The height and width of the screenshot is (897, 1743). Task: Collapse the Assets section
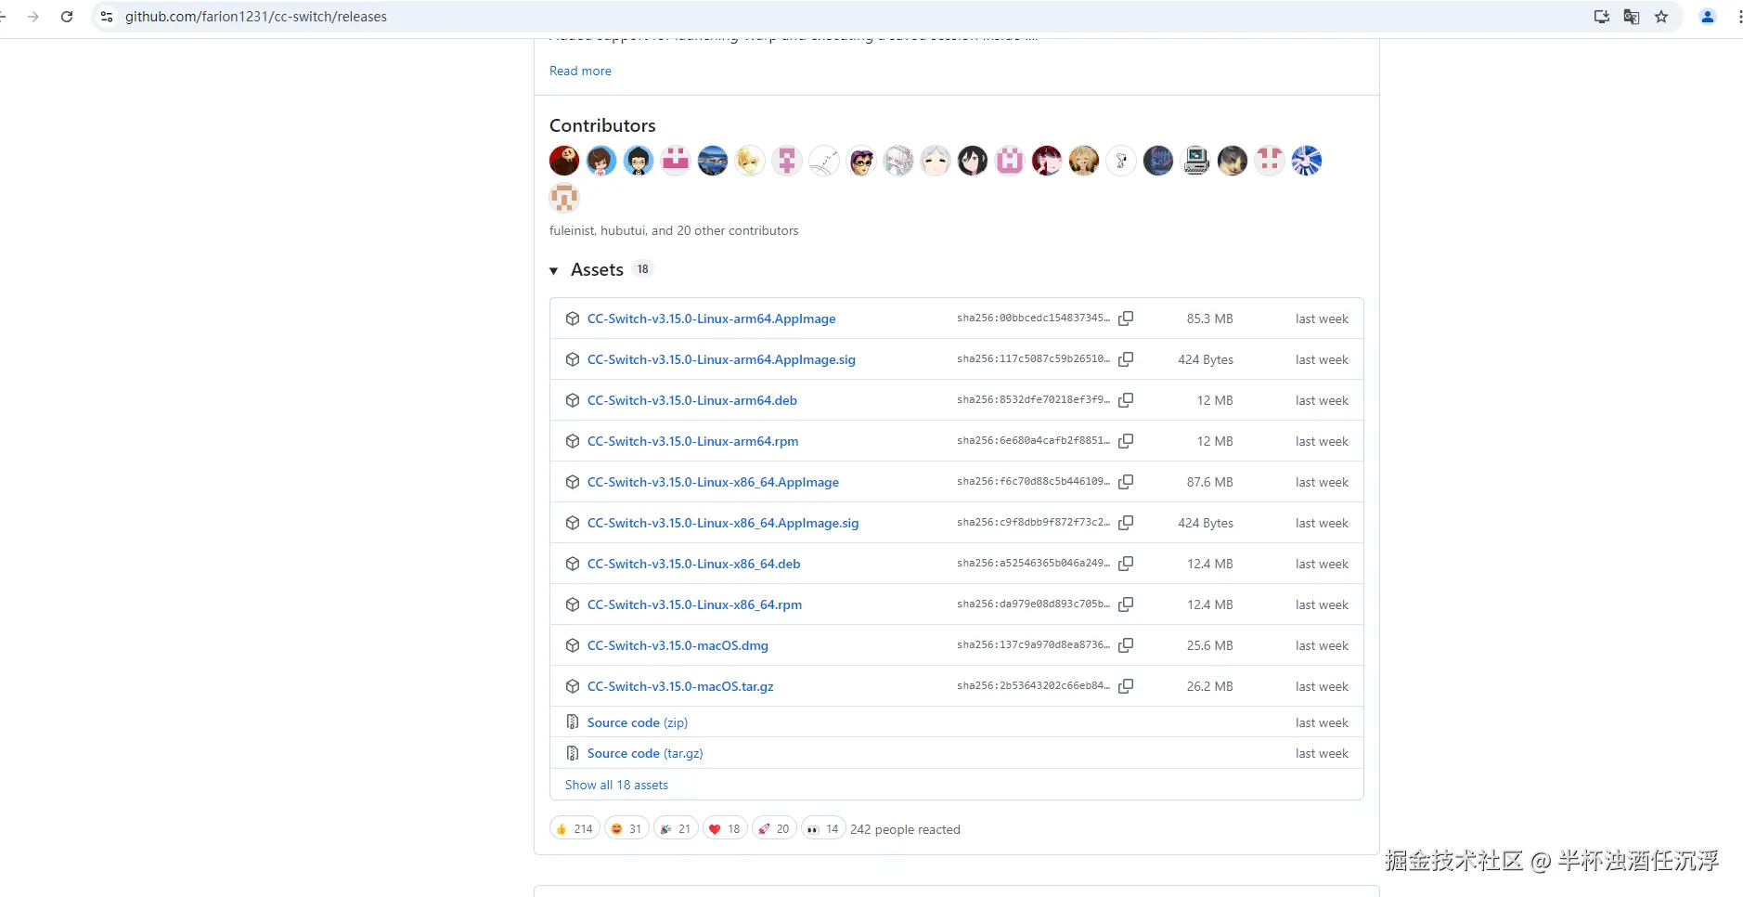[x=554, y=270]
